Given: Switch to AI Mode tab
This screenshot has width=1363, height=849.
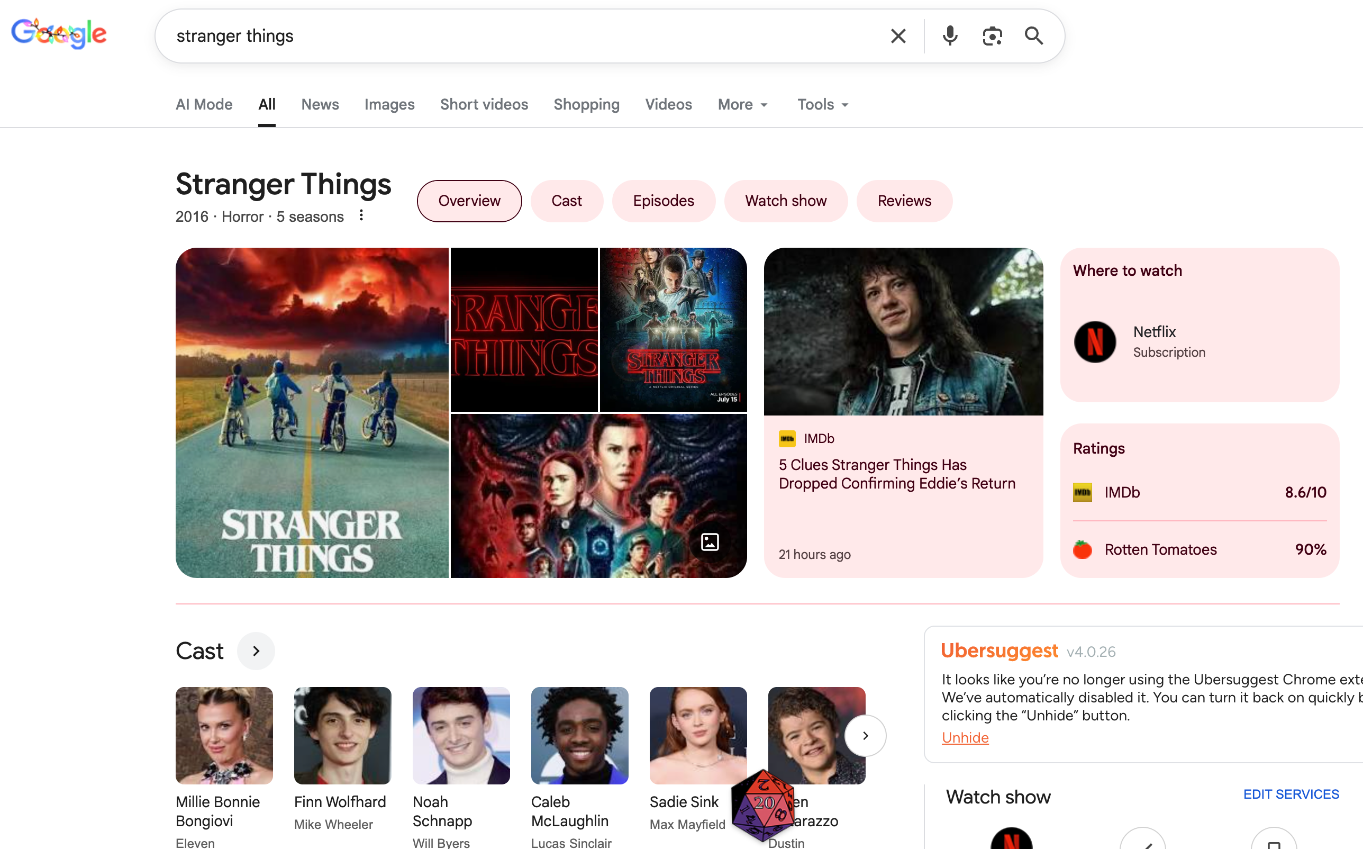Looking at the screenshot, I should click(204, 104).
